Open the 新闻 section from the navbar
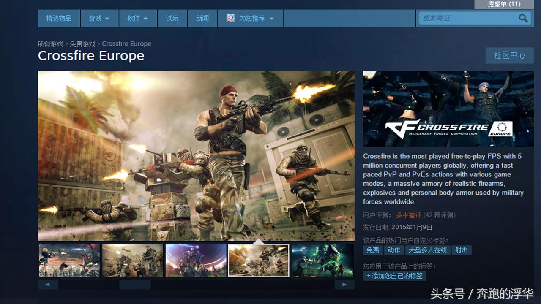The height and width of the screenshot is (304, 541). [202, 18]
